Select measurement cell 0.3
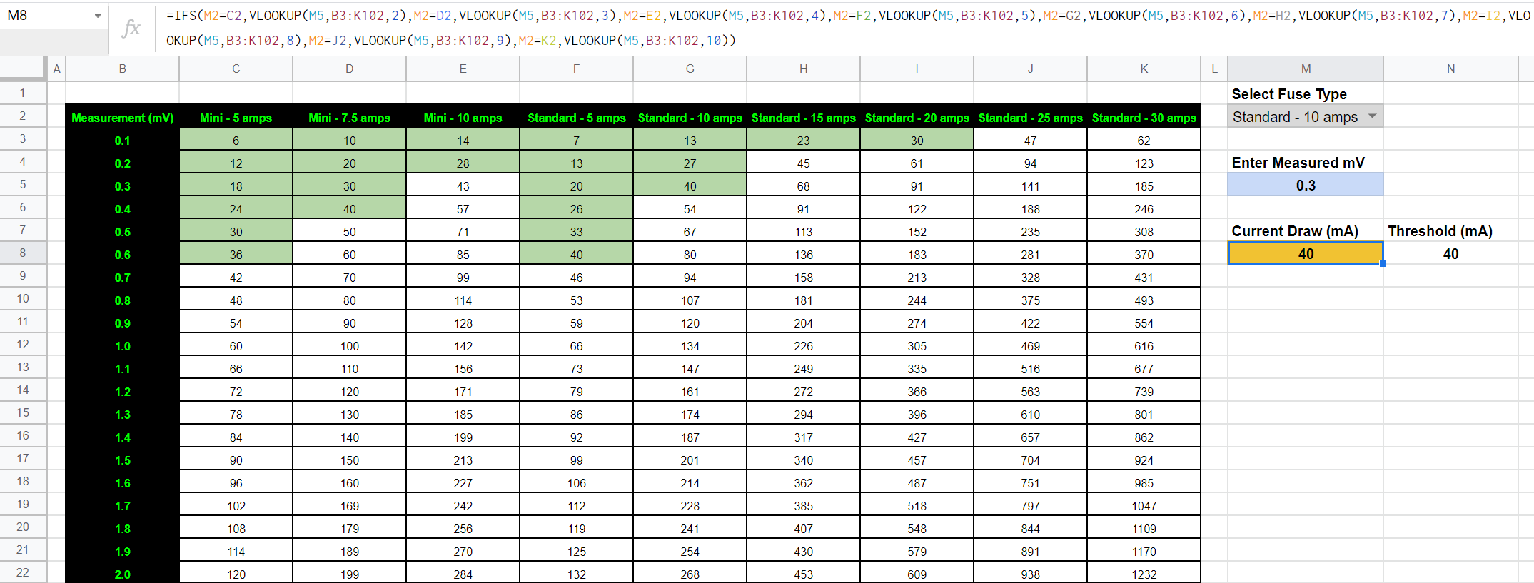This screenshot has width=1534, height=583. (122, 186)
